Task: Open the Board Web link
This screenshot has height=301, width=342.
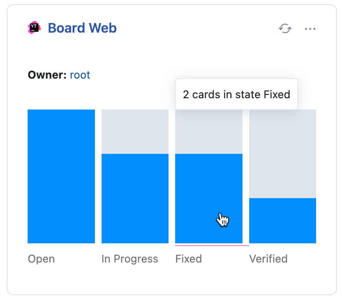Action: (x=82, y=28)
